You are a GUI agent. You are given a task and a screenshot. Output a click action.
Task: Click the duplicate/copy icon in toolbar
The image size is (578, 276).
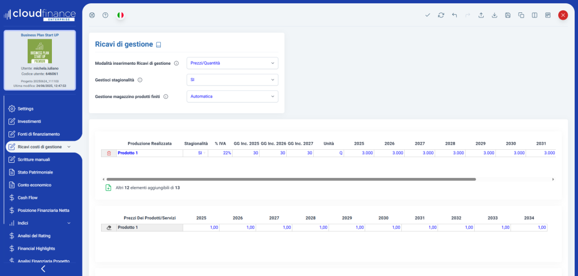[521, 15]
